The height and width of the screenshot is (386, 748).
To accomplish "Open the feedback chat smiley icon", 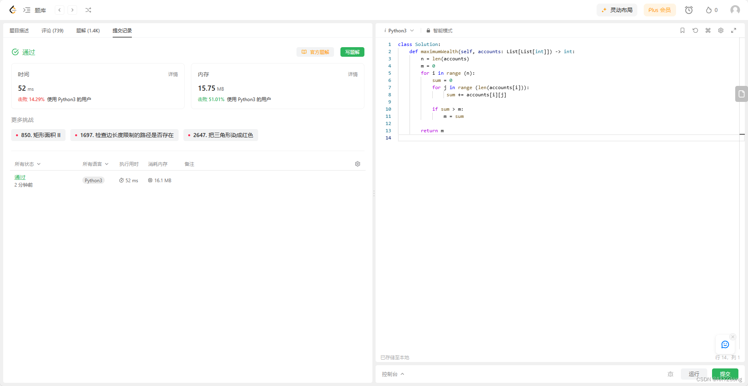I will 725,344.
